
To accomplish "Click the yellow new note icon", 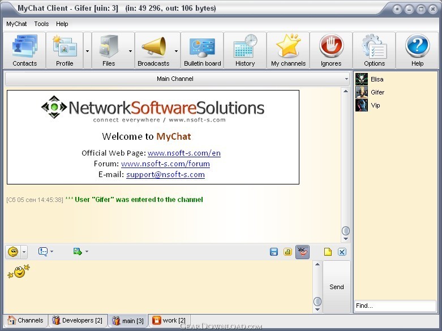I will pos(328,252).
